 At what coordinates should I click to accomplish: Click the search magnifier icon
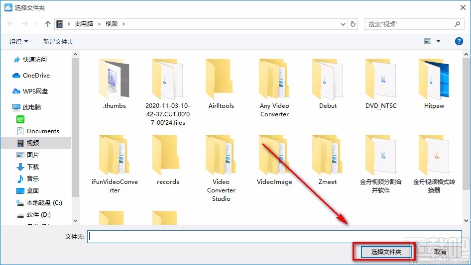pyautogui.click(x=457, y=24)
